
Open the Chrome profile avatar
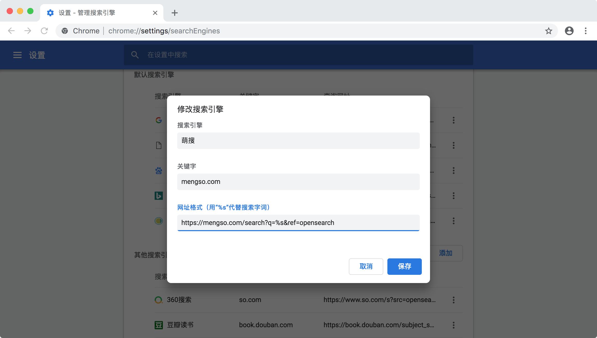(569, 31)
